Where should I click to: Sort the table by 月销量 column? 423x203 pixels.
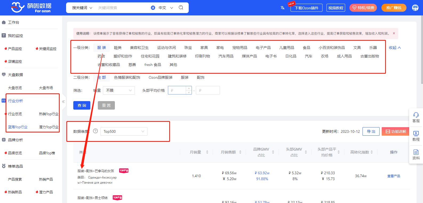[207, 152]
